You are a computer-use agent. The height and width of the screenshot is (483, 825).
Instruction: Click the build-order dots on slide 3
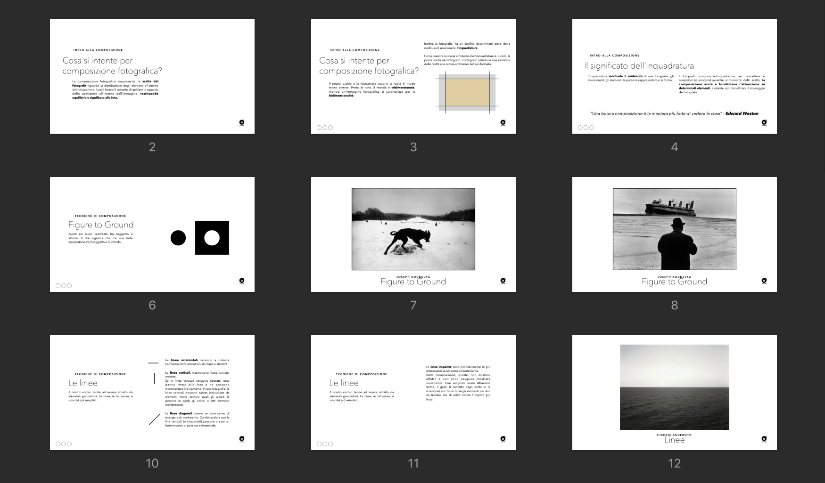click(x=325, y=128)
